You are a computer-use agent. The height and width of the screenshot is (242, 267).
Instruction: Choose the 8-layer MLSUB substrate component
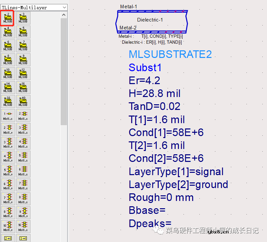8,60
